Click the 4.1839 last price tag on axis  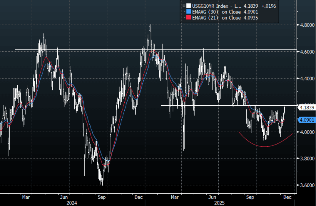coord(306,108)
